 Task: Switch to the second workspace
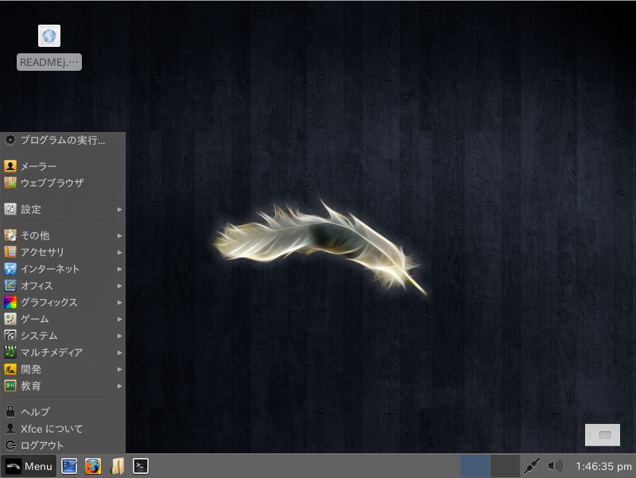tap(505, 466)
